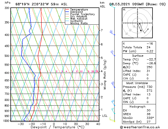Click the SREH value 38
This screenshot has width=168, height=129.
(149, 114)
